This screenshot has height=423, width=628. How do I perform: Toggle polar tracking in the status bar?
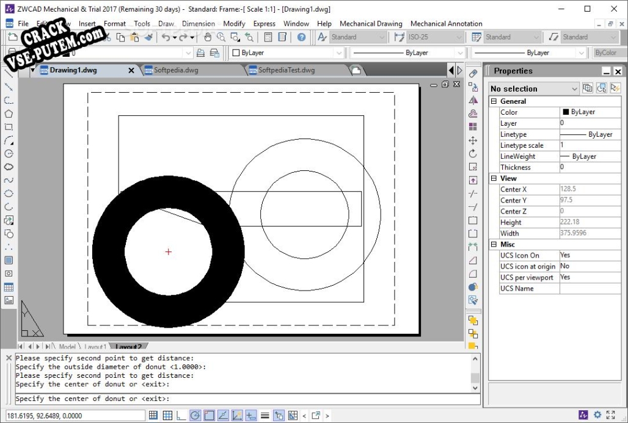(195, 416)
